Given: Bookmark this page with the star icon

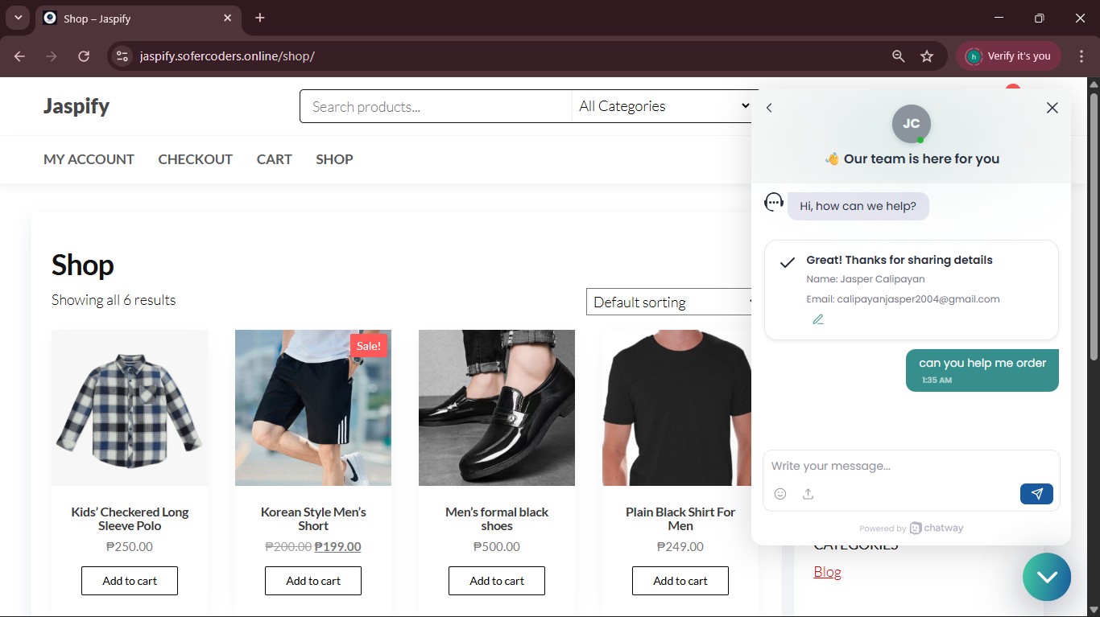Looking at the screenshot, I should [x=927, y=56].
